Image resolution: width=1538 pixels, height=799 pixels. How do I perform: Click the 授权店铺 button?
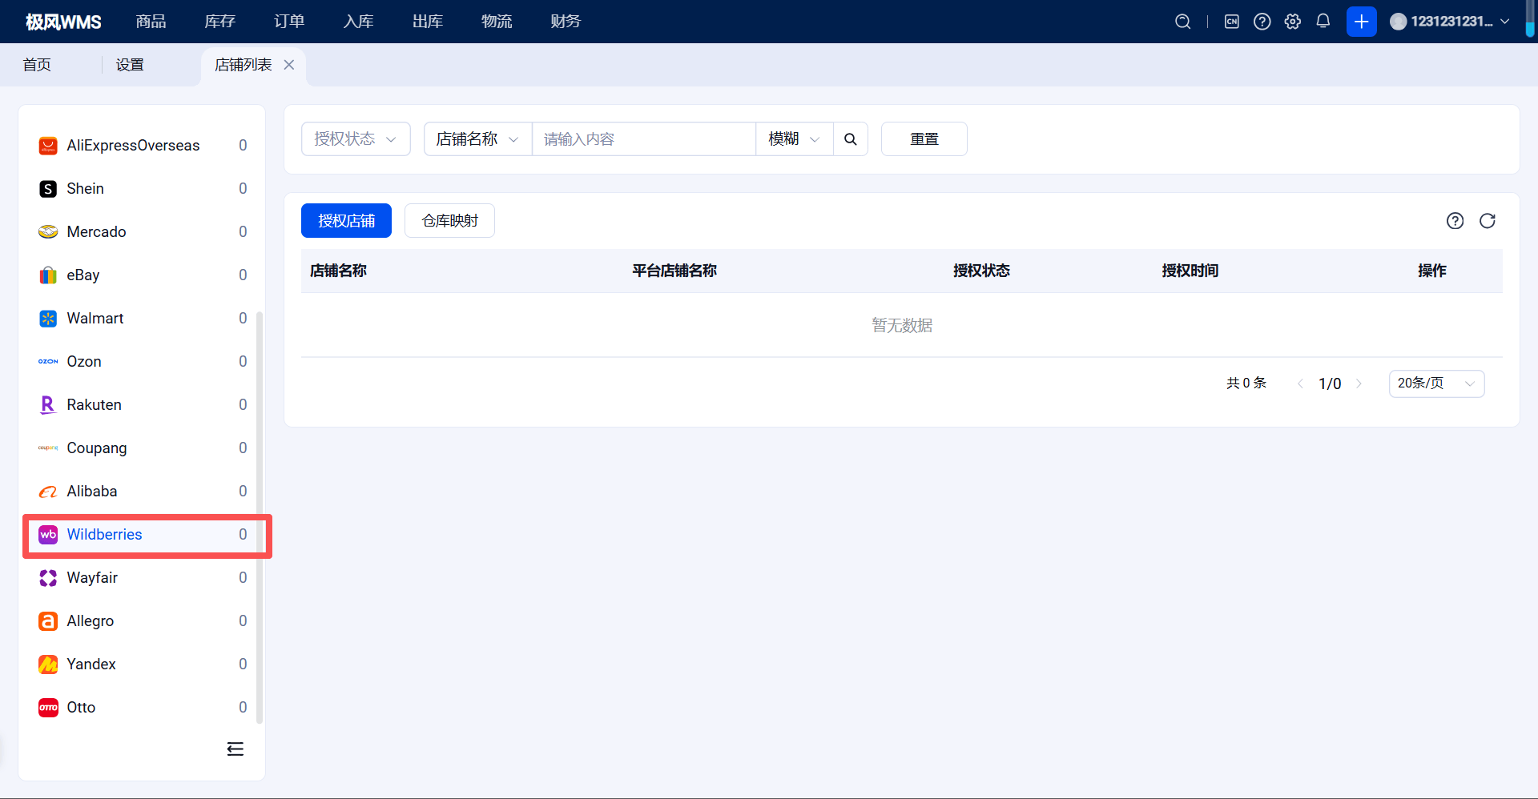(x=346, y=221)
